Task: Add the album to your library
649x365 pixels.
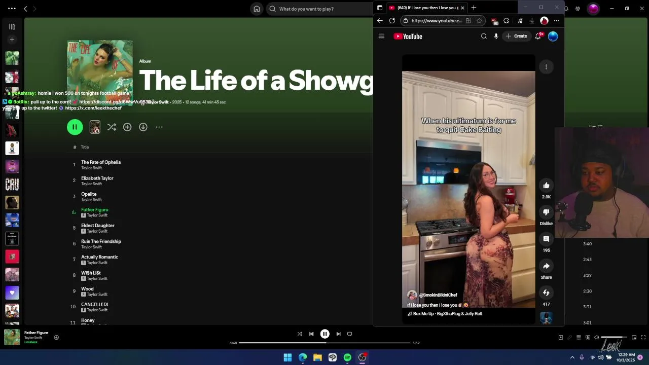Action: tap(127, 127)
